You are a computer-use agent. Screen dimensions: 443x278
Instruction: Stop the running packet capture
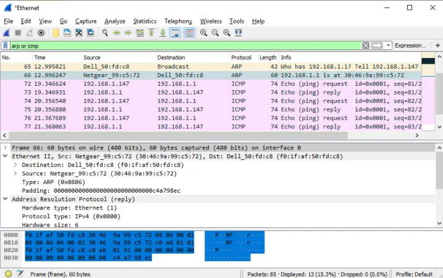(18, 33)
